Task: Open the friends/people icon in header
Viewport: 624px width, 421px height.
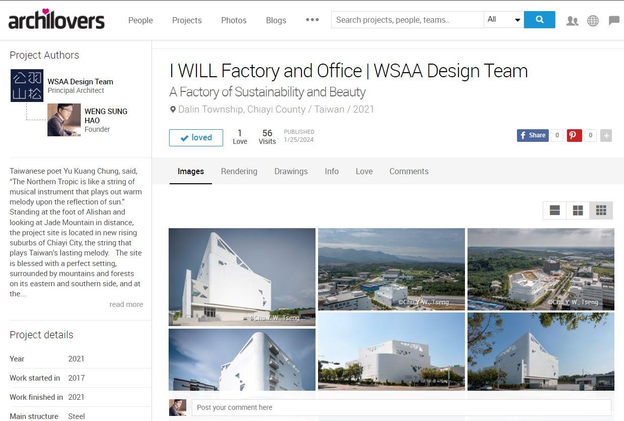Action: pyautogui.click(x=572, y=21)
